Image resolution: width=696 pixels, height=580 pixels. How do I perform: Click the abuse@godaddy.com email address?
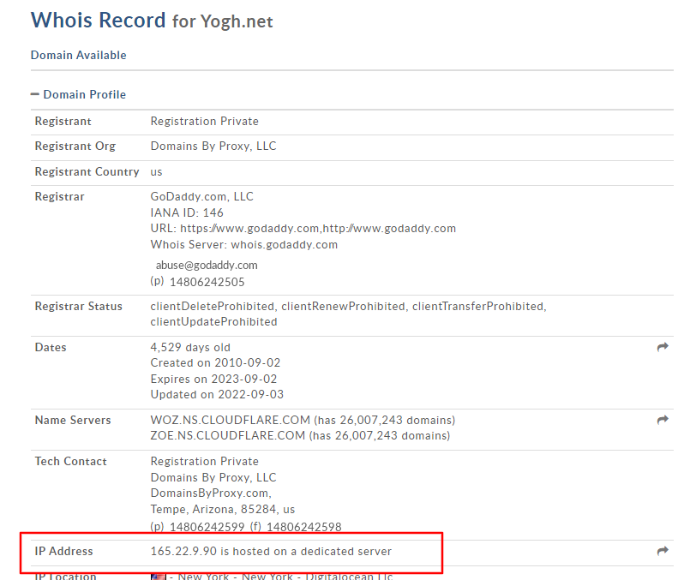coord(207,265)
